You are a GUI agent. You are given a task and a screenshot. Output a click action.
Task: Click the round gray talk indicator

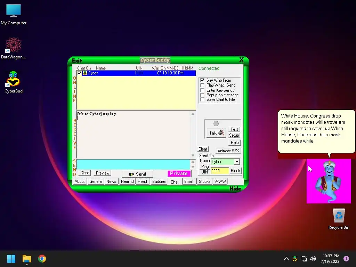216,123
